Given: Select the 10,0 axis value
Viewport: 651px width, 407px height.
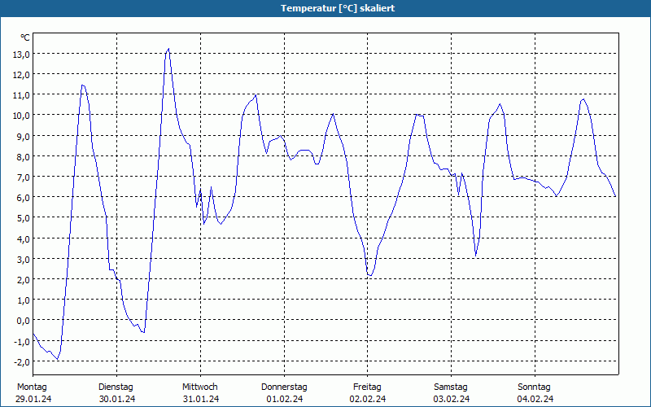Looking at the screenshot, I should 21,116.
